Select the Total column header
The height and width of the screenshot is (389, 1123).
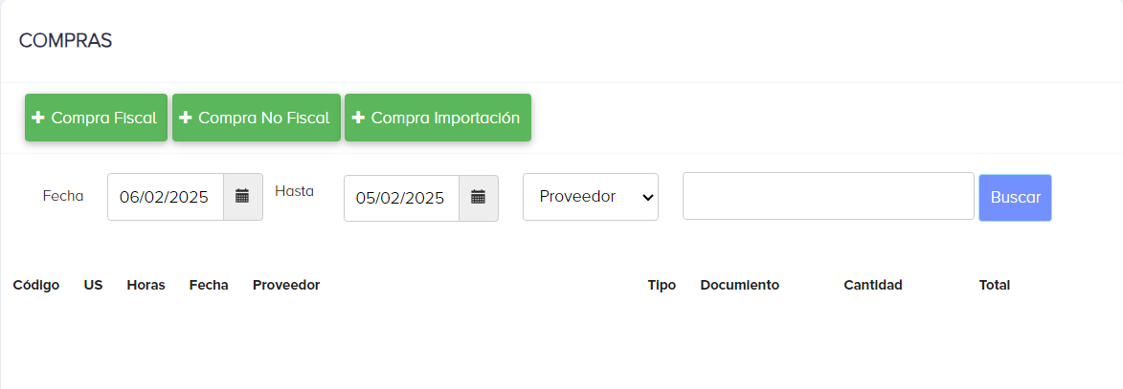pos(994,286)
